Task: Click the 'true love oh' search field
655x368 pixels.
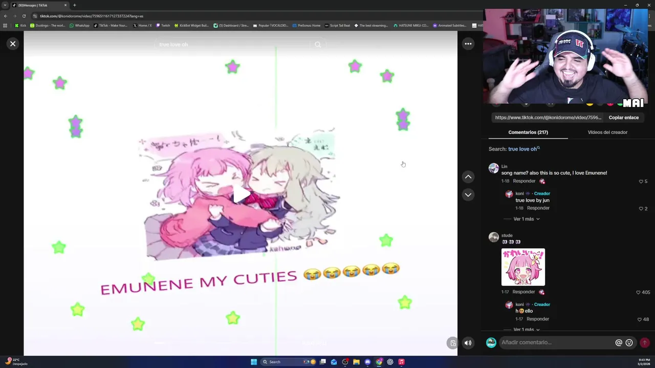Action: pyautogui.click(x=233, y=44)
